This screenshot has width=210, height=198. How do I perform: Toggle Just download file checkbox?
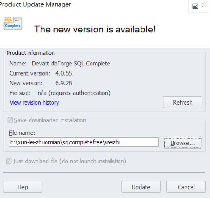[9, 161]
